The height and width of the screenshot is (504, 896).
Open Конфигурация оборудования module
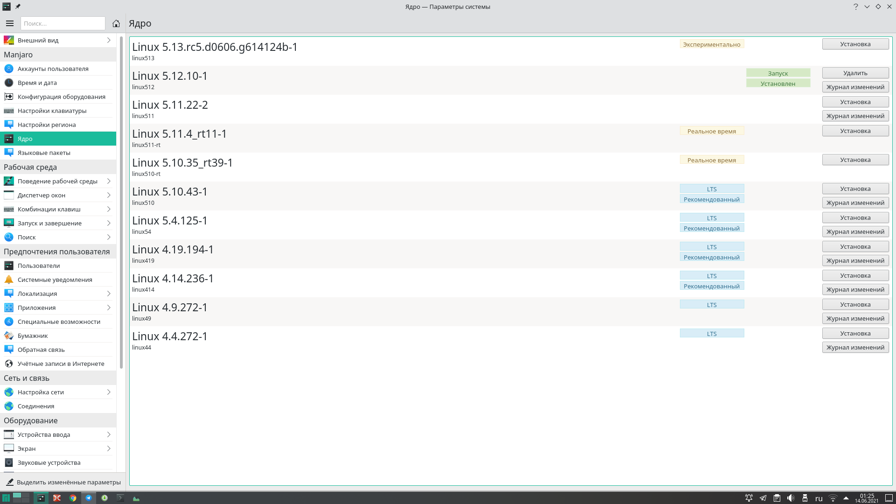tap(58, 97)
